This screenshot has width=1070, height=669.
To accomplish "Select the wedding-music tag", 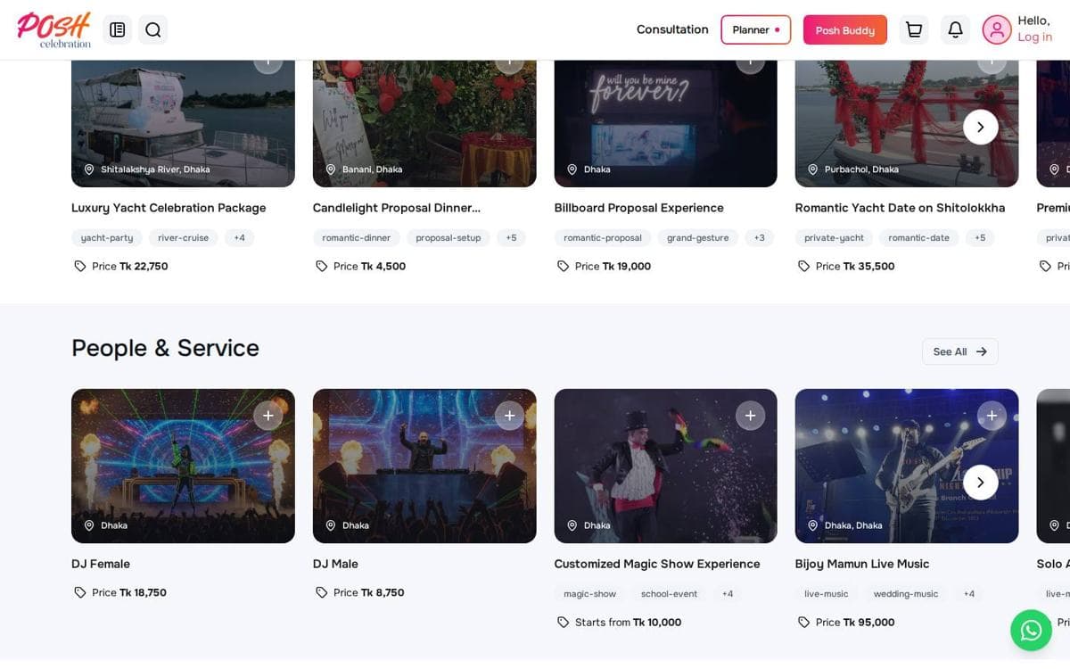I will click(x=906, y=594).
